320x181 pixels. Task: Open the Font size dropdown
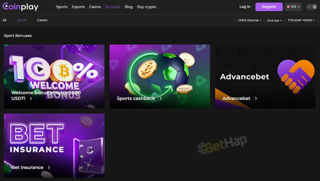[x=274, y=20]
